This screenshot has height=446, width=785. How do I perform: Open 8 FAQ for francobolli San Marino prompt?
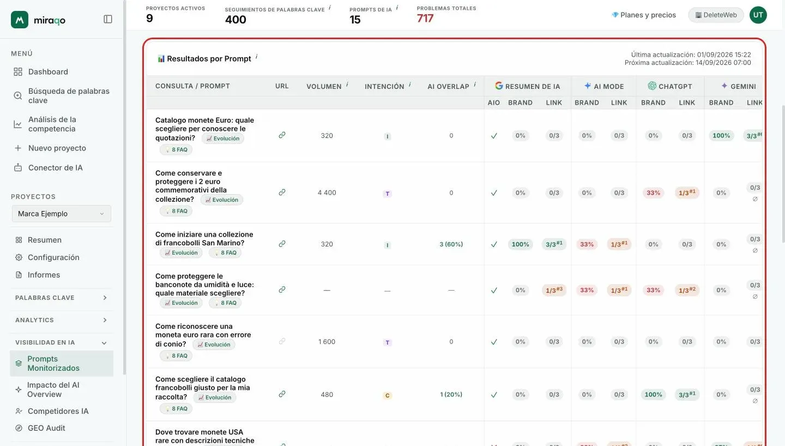click(225, 253)
